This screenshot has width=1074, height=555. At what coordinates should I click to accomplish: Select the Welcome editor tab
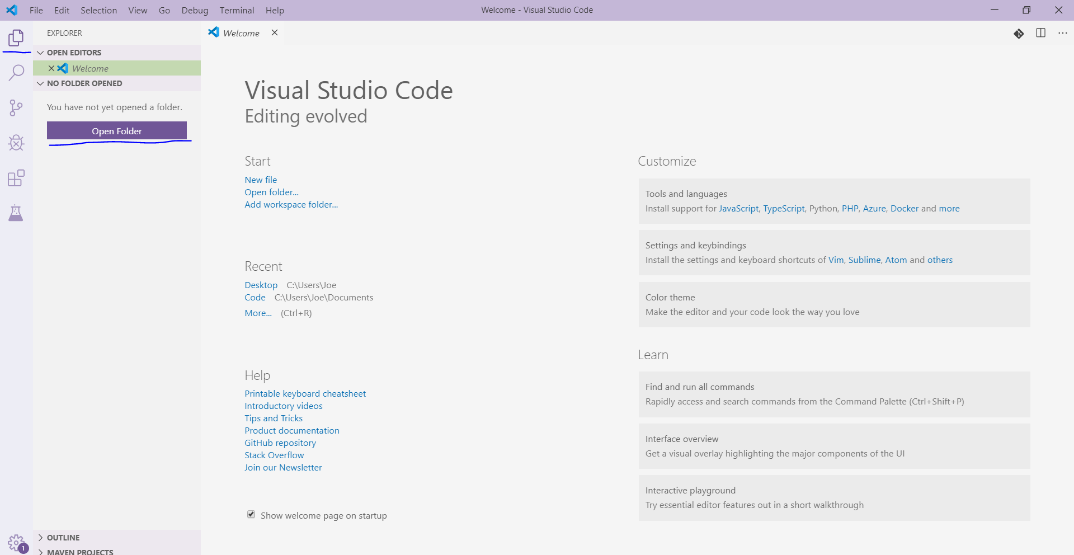[242, 33]
